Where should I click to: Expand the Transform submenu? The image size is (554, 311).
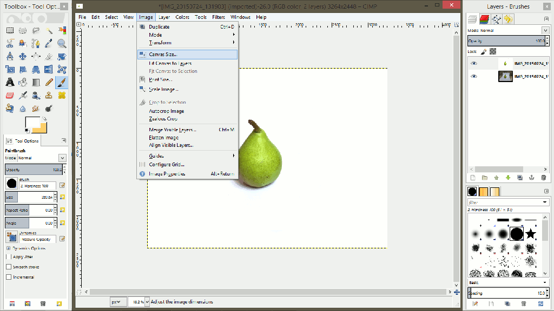(187, 43)
